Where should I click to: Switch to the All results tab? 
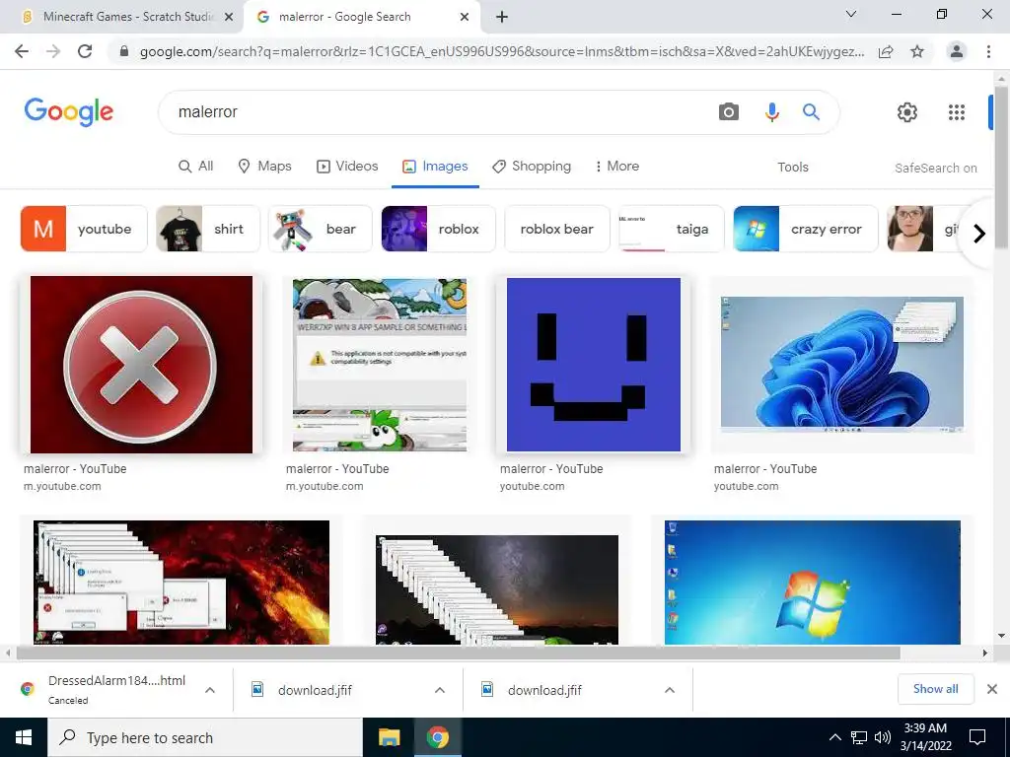(196, 166)
